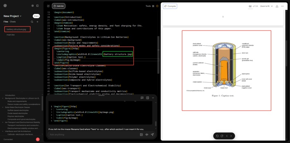Switch to the Chats tab
The height and width of the screenshot is (143, 290).
13,22
